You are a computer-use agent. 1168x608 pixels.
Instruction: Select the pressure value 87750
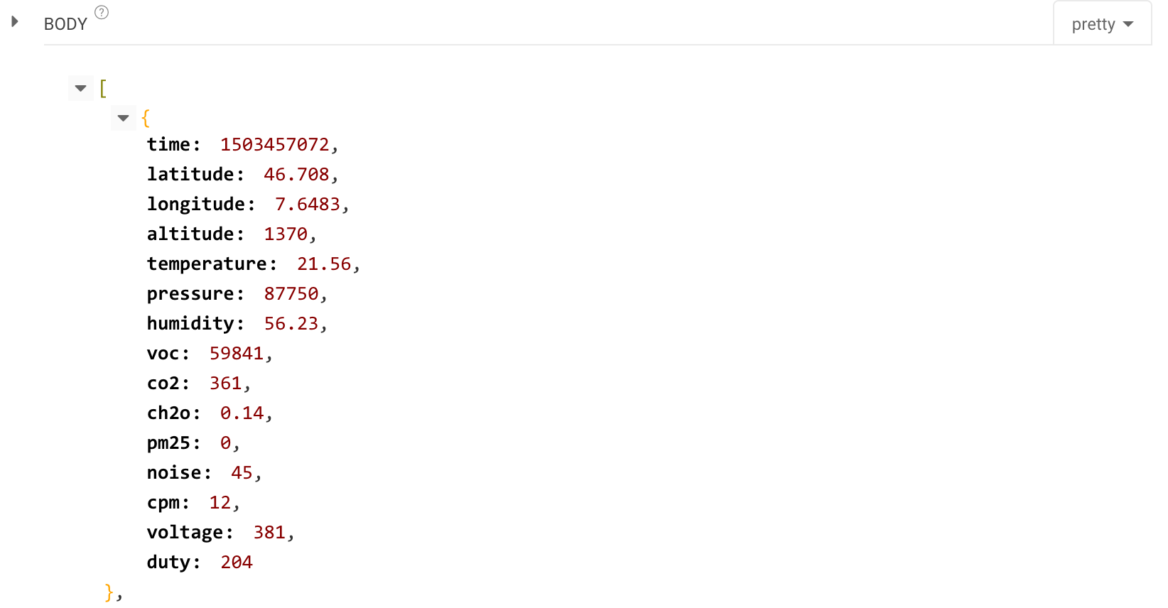[x=291, y=293]
